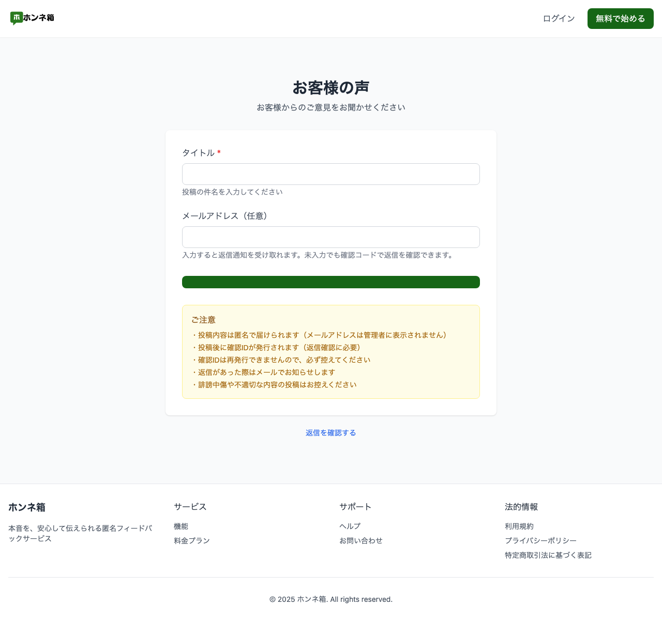Select the ご注意 notice box

pos(330,352)
